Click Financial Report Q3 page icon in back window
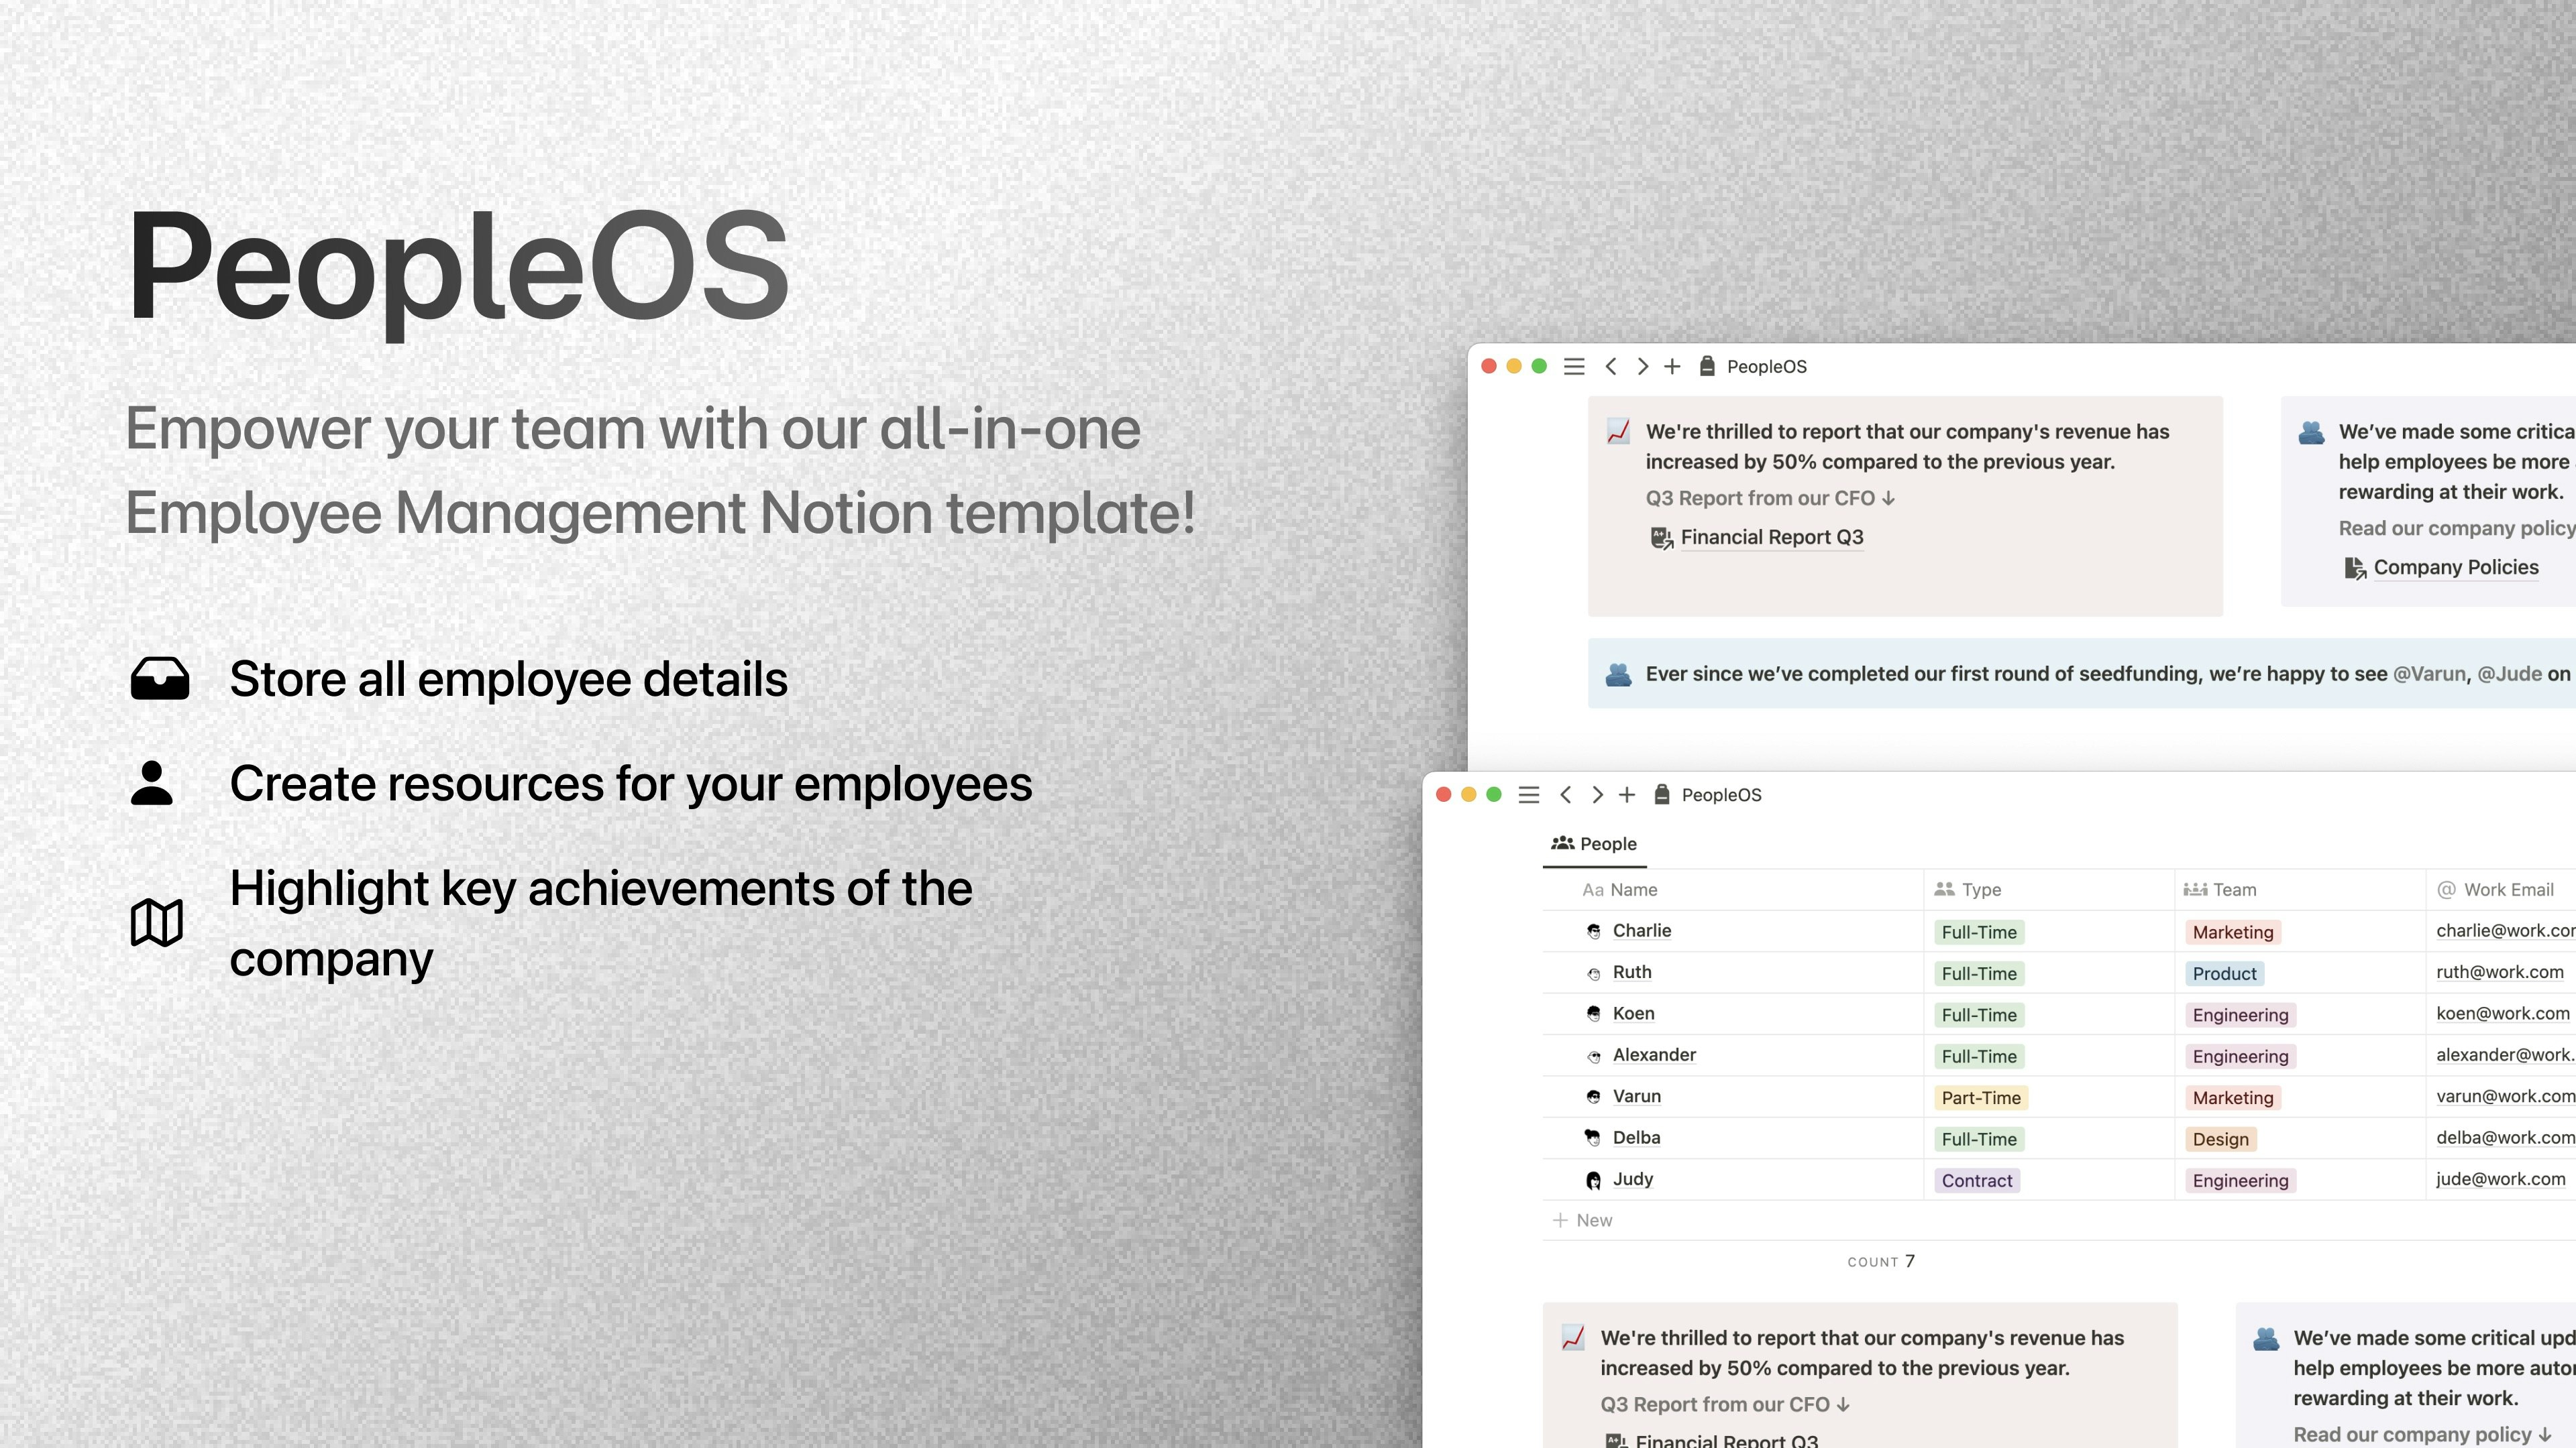The height and width of the screenshot is (1448, 2576). [x=1661, y=538]
